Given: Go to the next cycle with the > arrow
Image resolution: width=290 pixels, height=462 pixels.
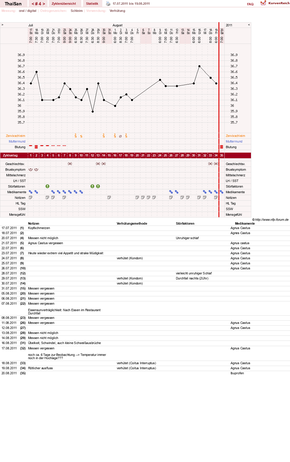Looking at the screenshot, I should point(44,4).
